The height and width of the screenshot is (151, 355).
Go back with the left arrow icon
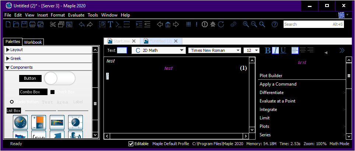pyautogui.click(x=160, y=24)
